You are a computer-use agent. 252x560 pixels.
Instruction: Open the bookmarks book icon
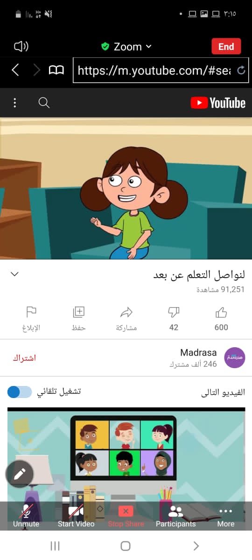coord(56,70)
